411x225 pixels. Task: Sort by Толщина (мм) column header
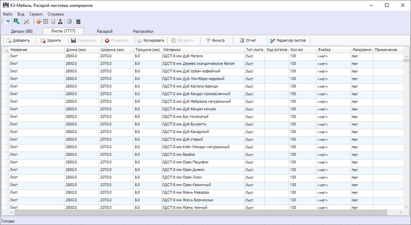[148, 50]
